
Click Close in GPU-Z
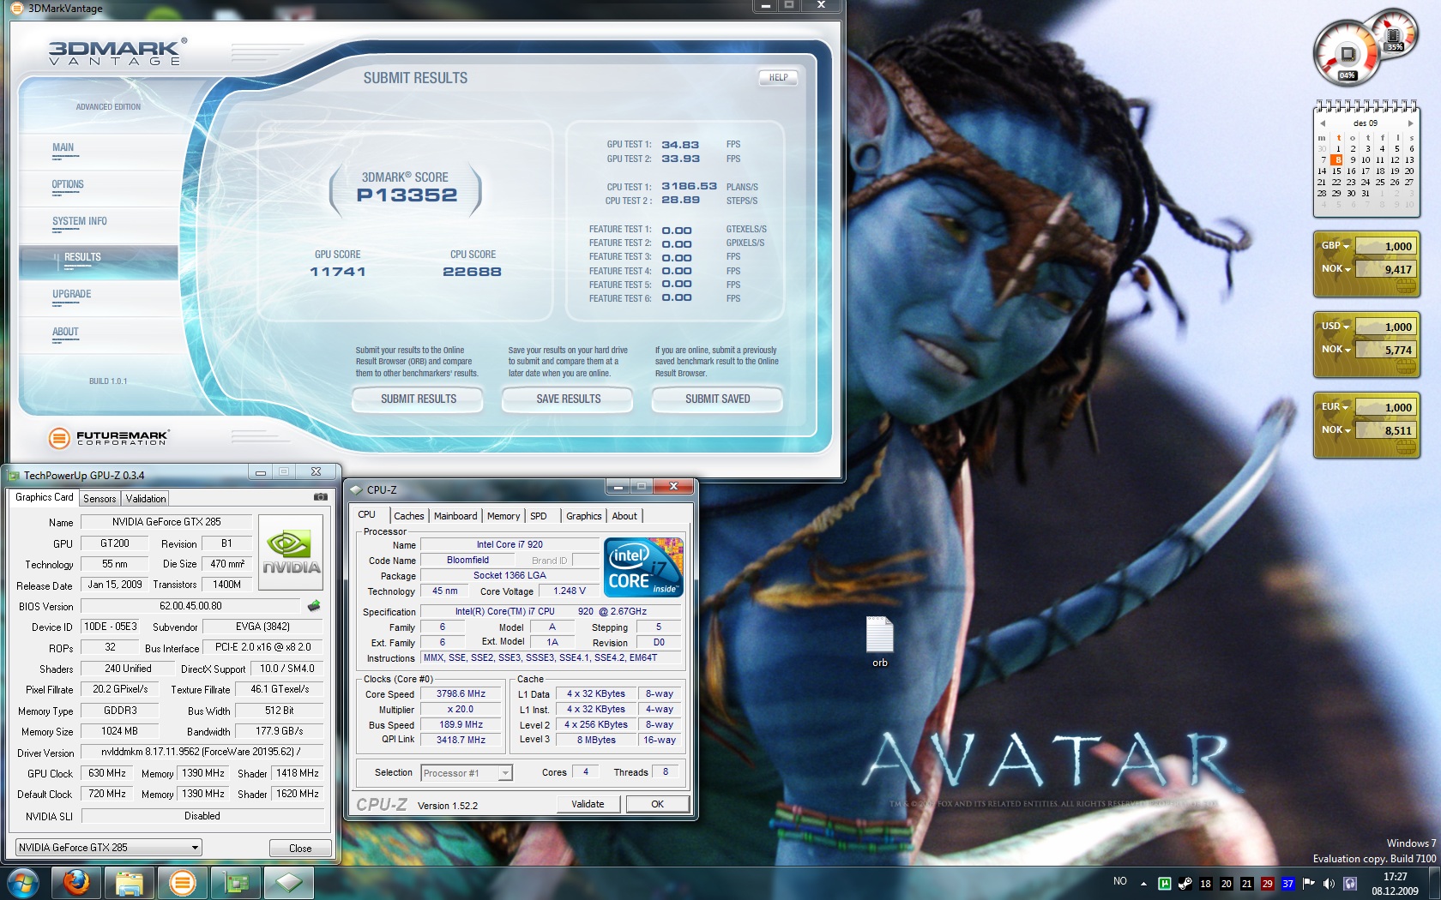click(x=300, y=848)
